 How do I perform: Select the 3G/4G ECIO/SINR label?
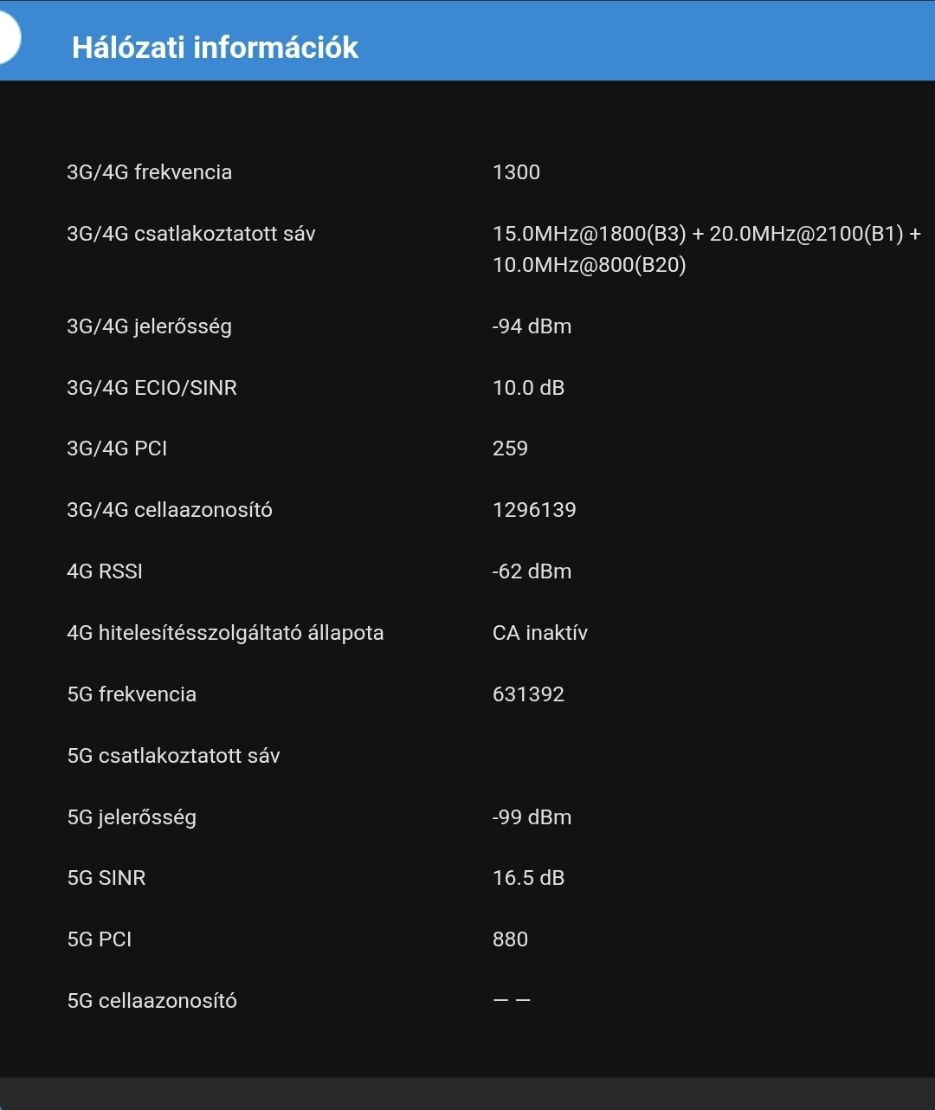pos(152,388)
